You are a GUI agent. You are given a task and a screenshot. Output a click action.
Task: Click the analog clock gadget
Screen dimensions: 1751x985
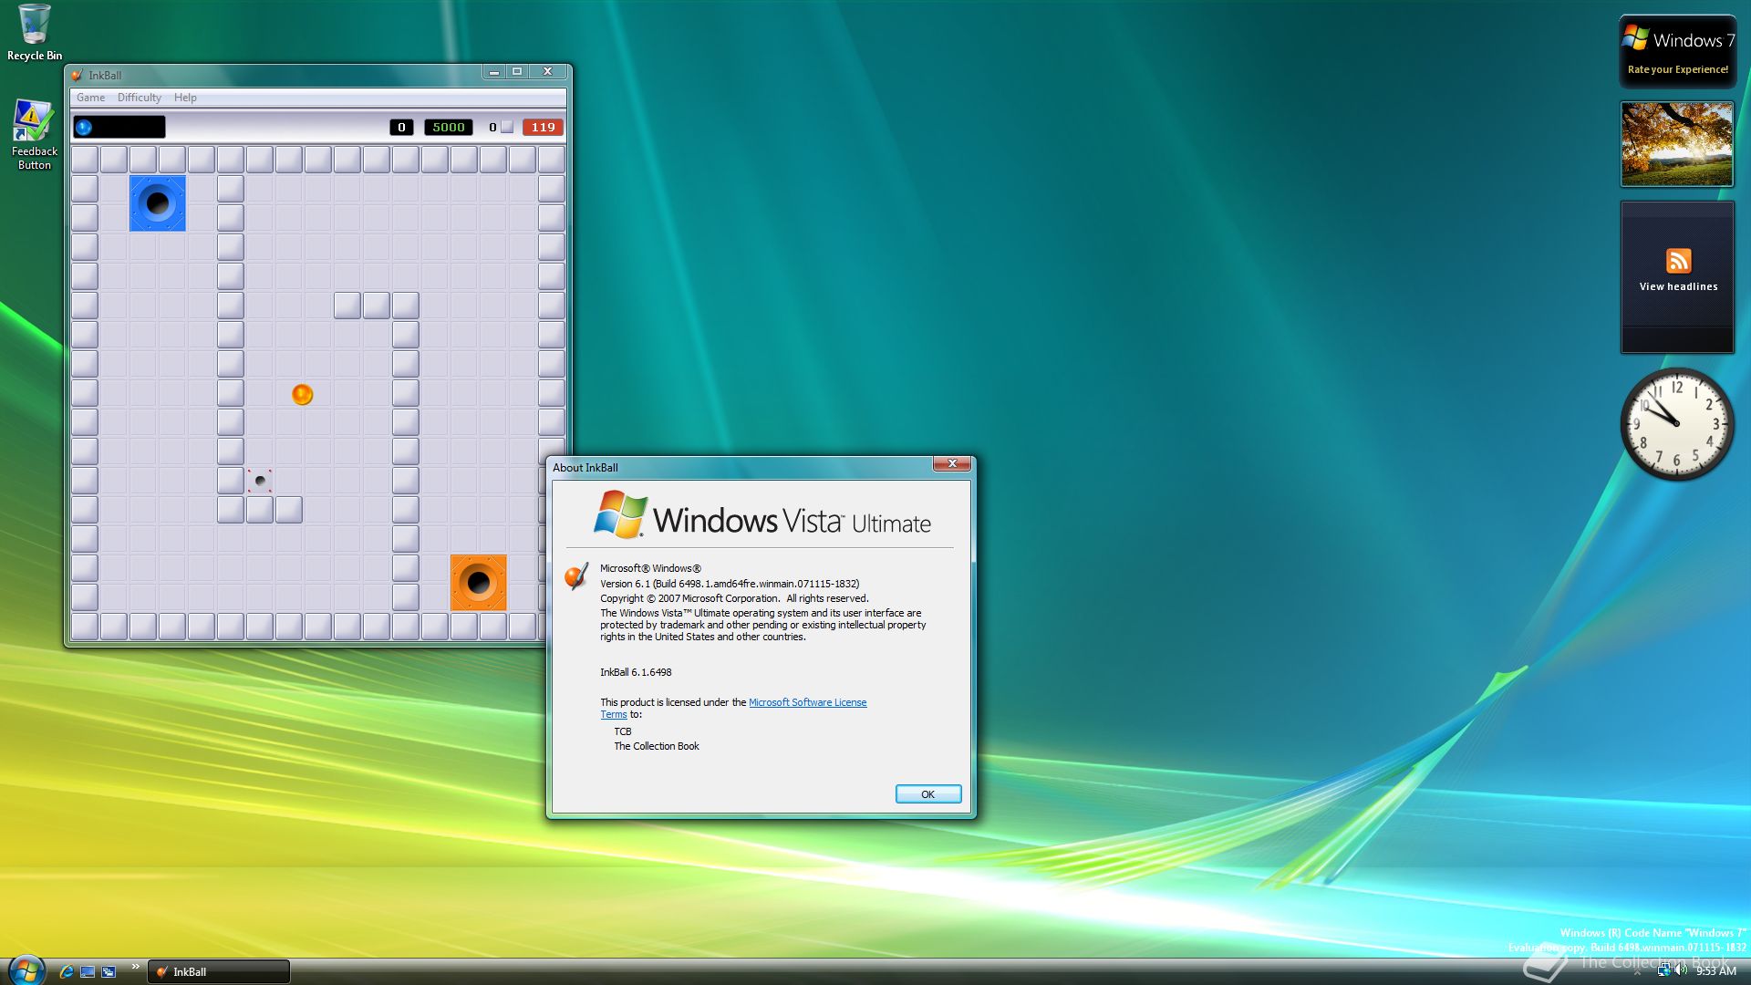tap(1676, 423)
